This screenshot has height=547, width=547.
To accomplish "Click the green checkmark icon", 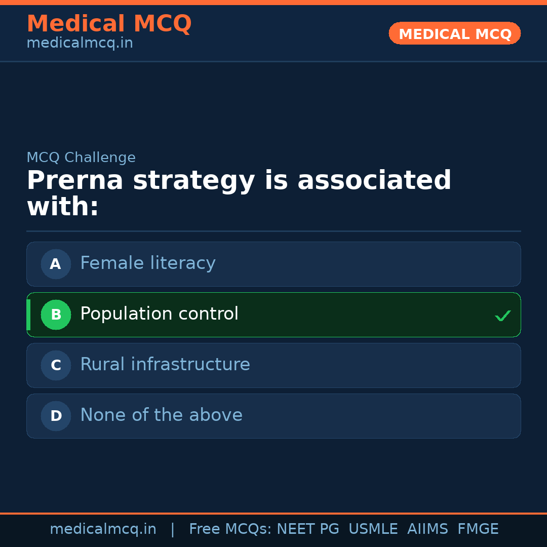I will pyautogui.click(x=502, y=316).
